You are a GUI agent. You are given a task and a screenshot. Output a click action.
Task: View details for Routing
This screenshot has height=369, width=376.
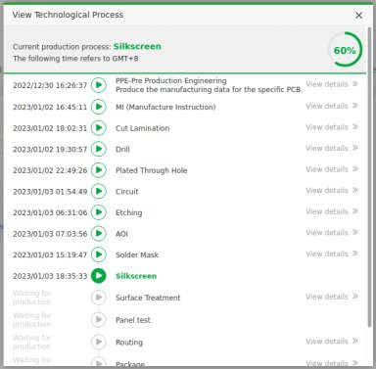(332, 341)
